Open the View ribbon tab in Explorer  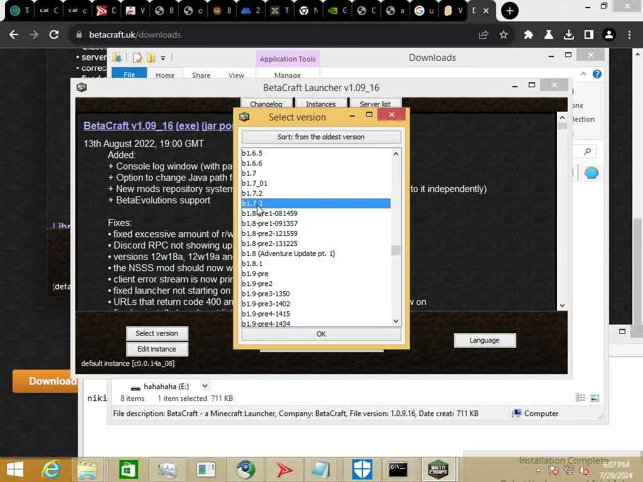(236, 75)
